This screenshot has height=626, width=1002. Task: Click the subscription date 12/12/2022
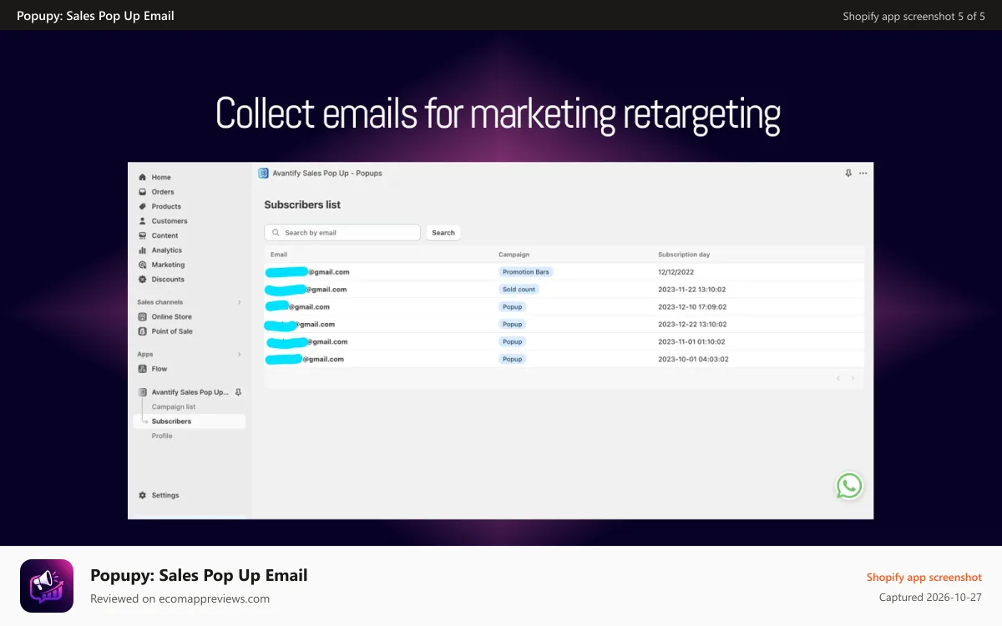[676, 272]
